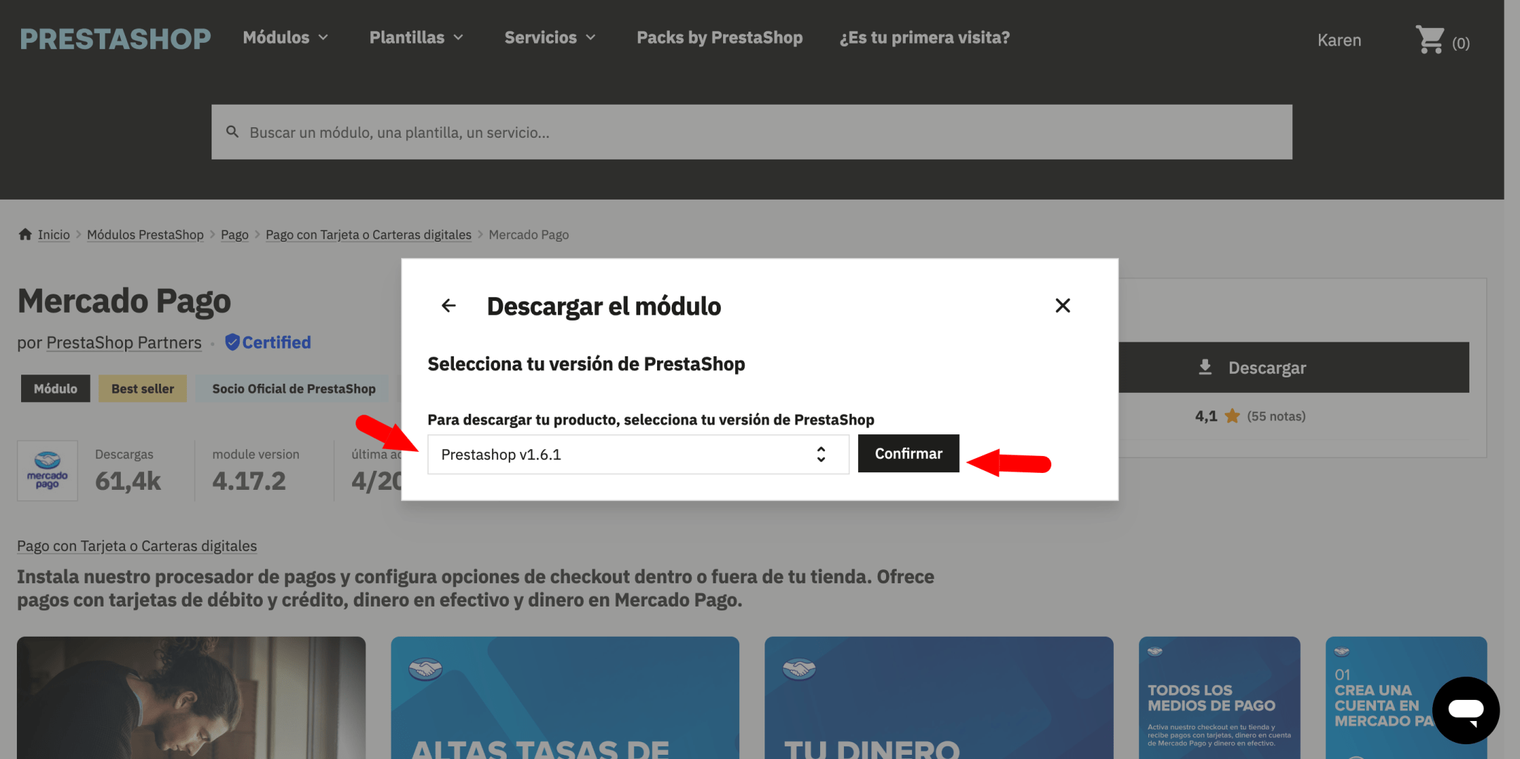Viewport: 1520px width, 759px height.
Task: Click the home icon in breadcrumbs
Action: (25, 234)
